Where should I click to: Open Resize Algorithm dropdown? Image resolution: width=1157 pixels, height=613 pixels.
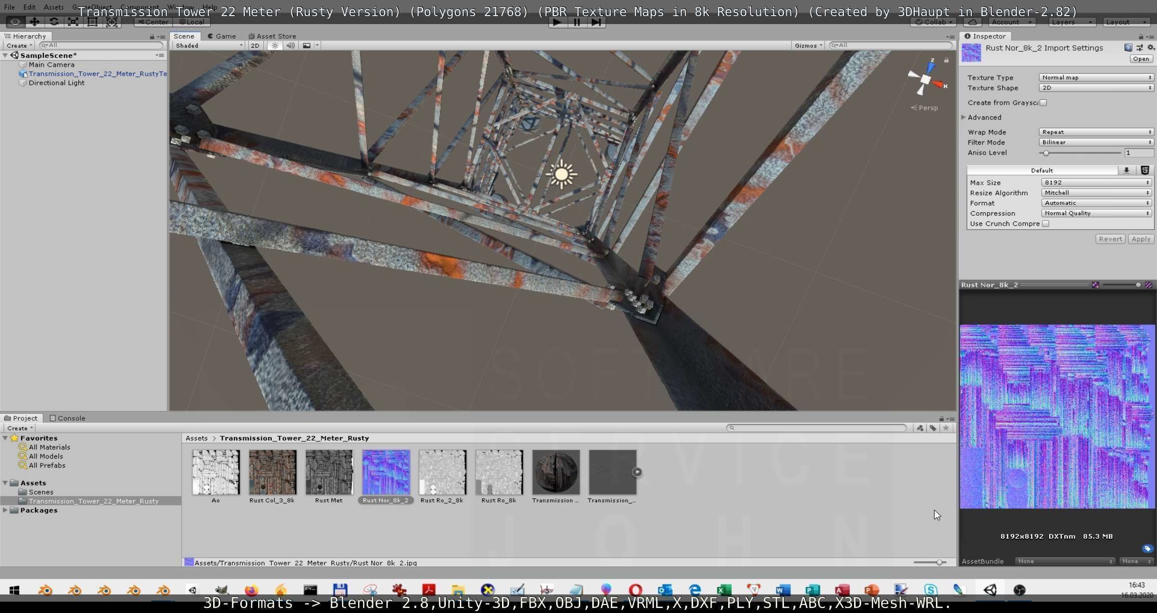click(x=1096, y=193)
